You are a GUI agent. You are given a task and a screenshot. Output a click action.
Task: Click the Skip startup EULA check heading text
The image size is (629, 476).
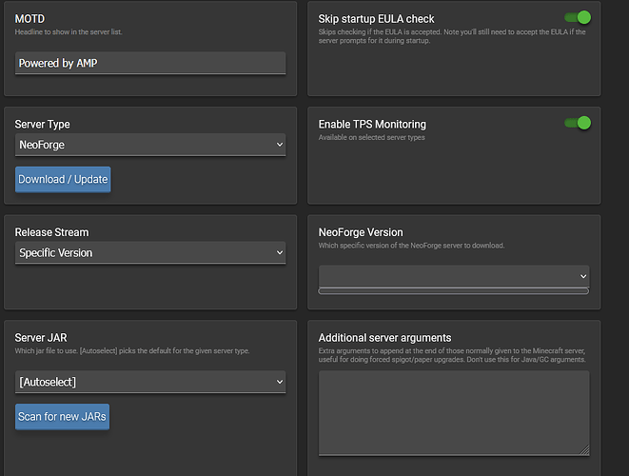point(376,19)
